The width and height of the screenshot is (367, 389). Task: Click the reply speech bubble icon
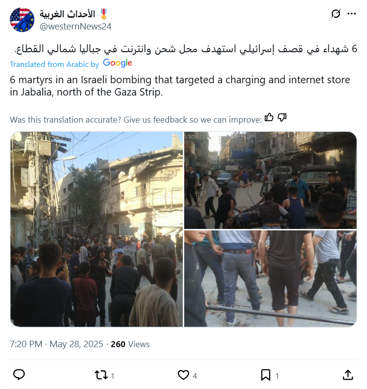click(x=19, y=375)
